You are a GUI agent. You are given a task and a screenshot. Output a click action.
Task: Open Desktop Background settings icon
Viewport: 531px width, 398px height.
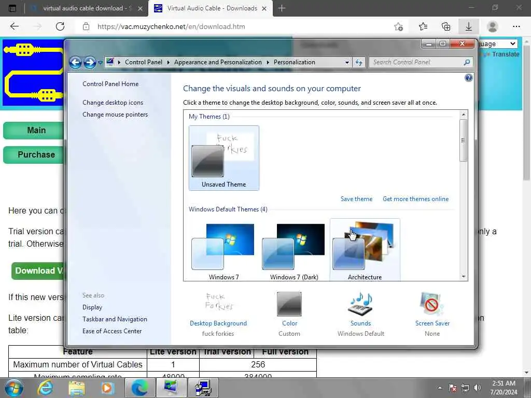(218, 303)
